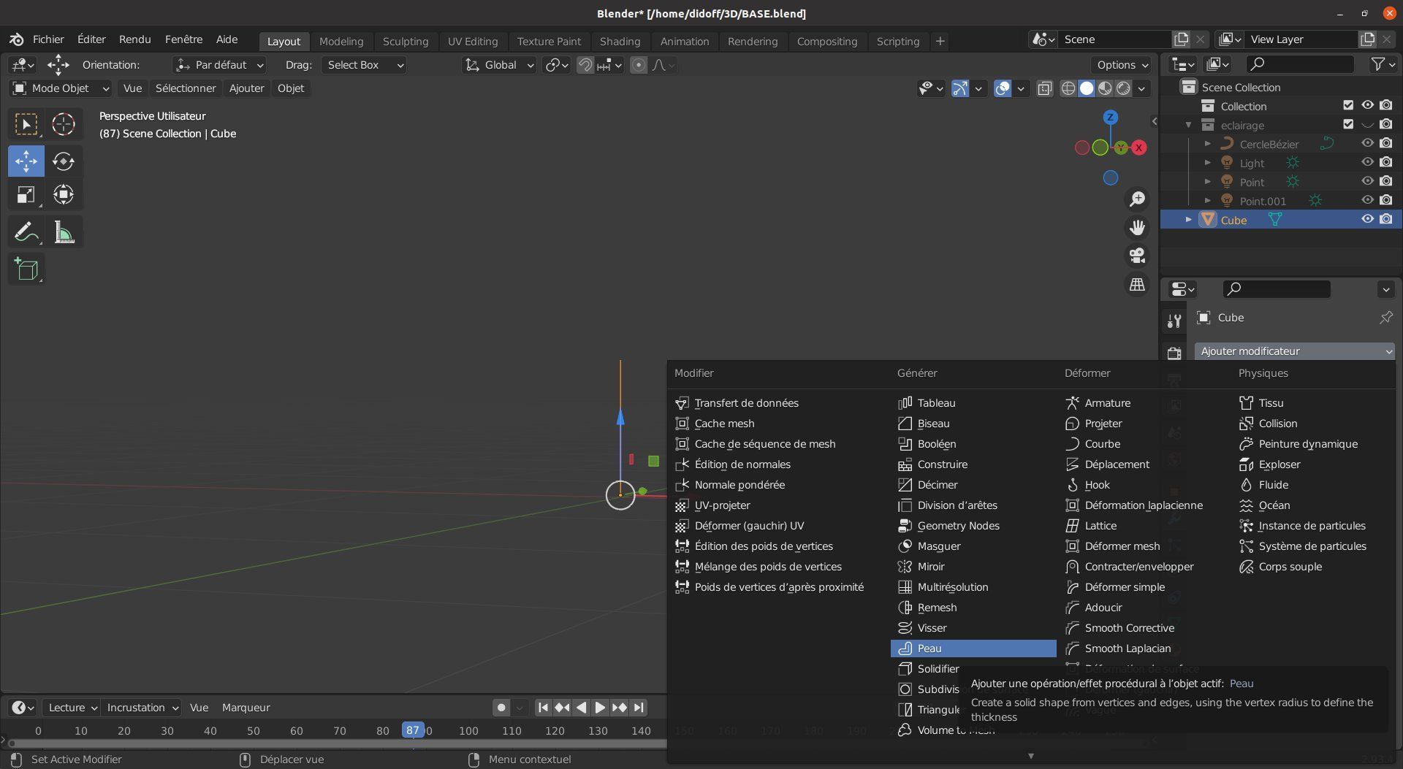This screenshot has height=769, width=1403.
Task: Activate the Transform tool
Action: 64,195
